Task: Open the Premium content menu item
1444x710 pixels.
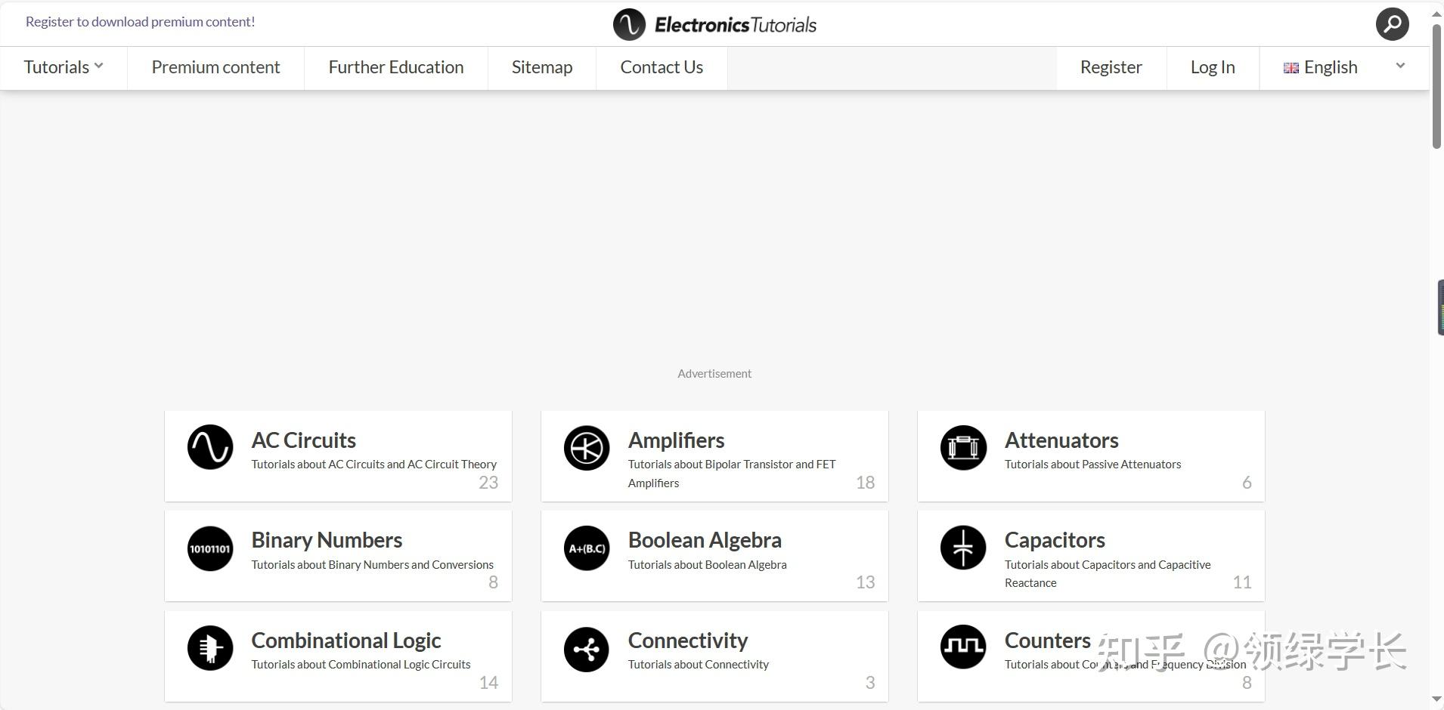Action: coord(215,67)
